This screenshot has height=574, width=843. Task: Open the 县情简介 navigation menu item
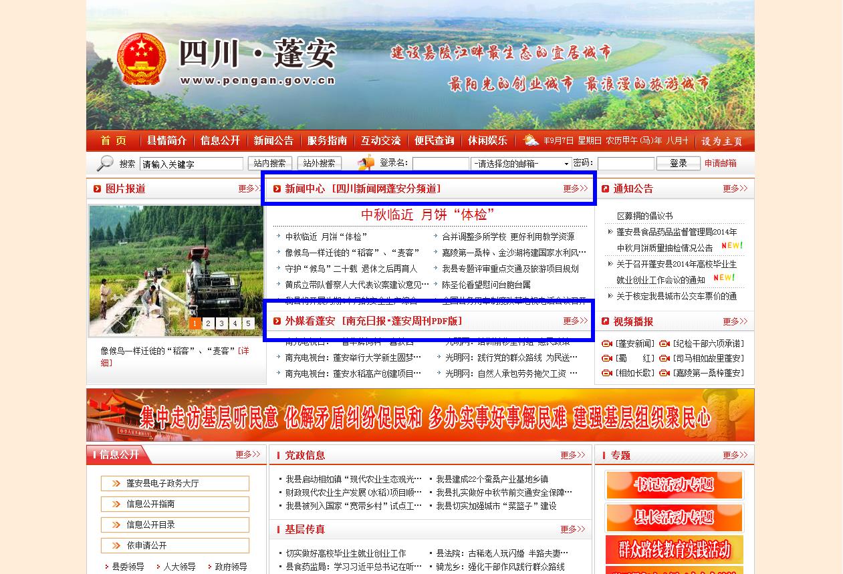tap(167, 140)
